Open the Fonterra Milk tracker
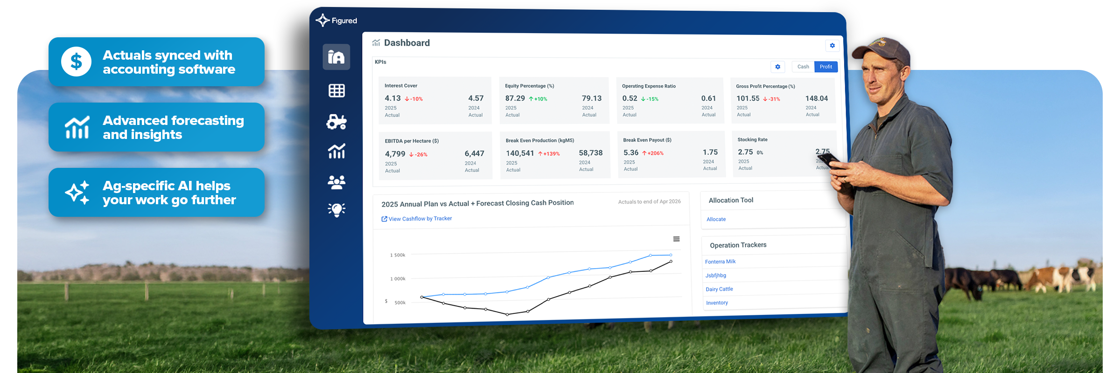This screenshot has width=1120, height=373. click(720, 262)
